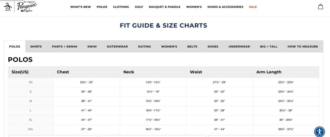Open the What's New menu

[x=80, y=7]
